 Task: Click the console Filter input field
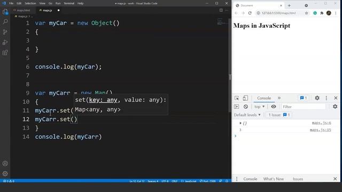point(304,107)
